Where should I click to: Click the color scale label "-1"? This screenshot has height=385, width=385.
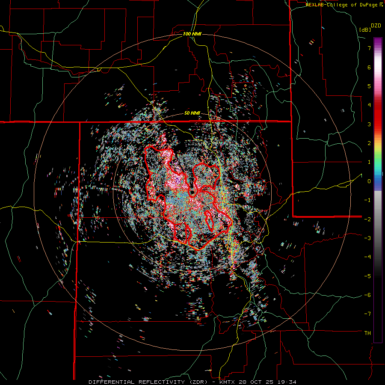pos(367,200)
